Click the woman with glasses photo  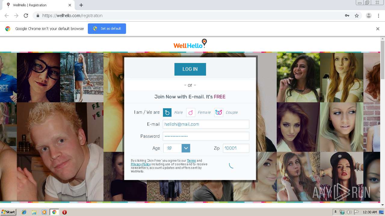pyautogui.click(x=38, y=77)
